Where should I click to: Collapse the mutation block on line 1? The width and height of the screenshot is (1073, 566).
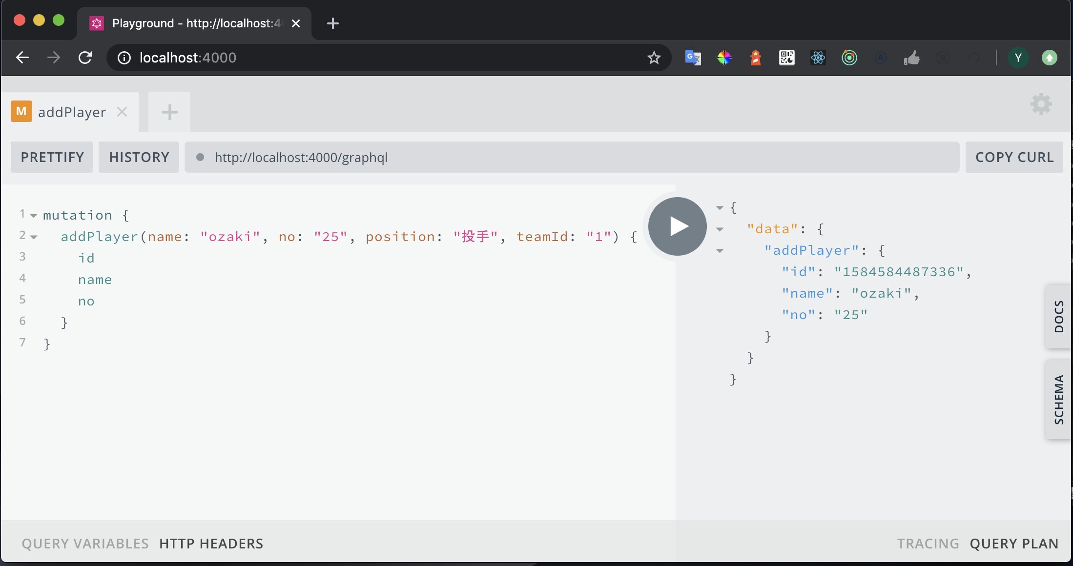coord(34,215)
